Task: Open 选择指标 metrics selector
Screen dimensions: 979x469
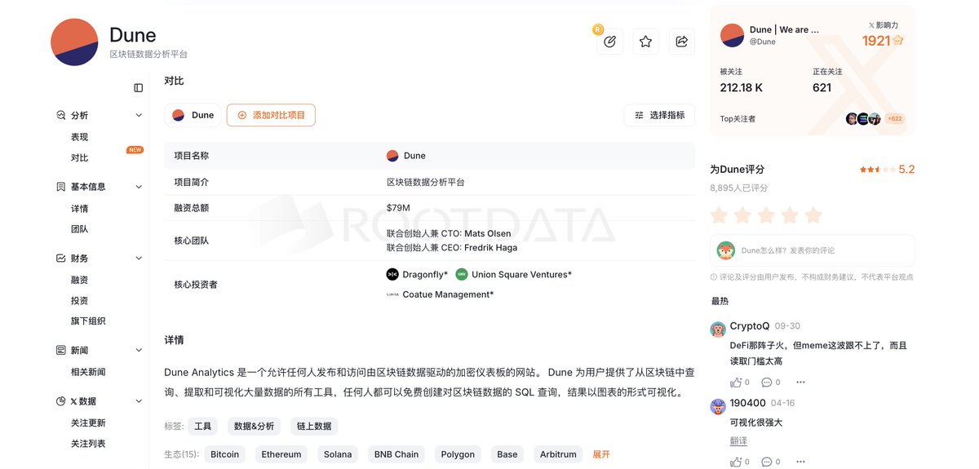Action: click(x=659, y=115)
